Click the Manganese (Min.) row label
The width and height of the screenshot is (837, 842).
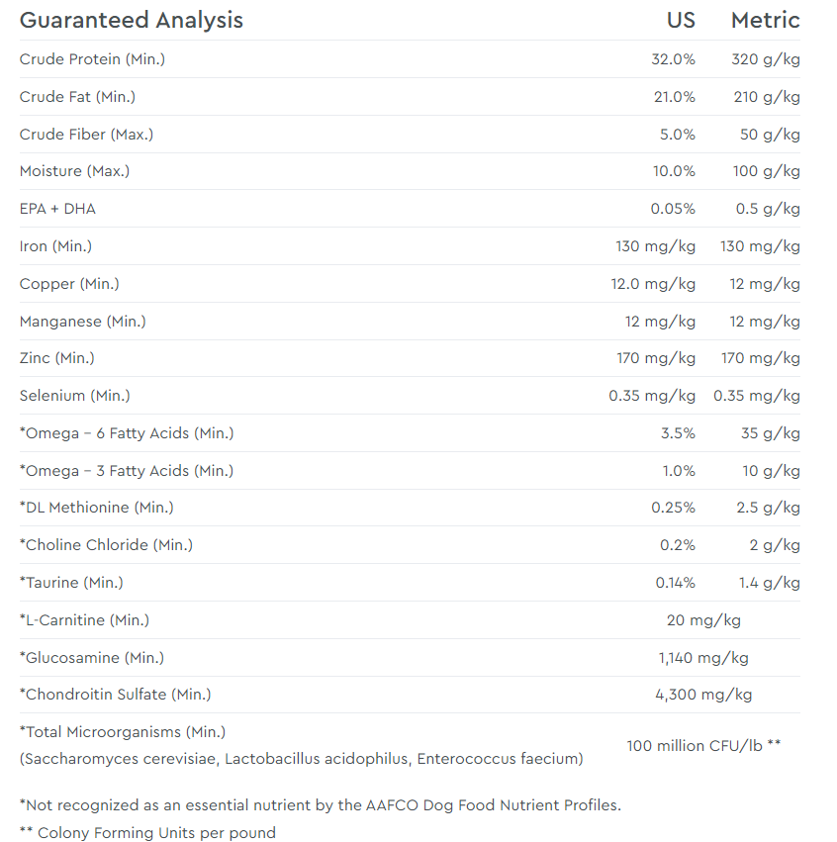82,322
